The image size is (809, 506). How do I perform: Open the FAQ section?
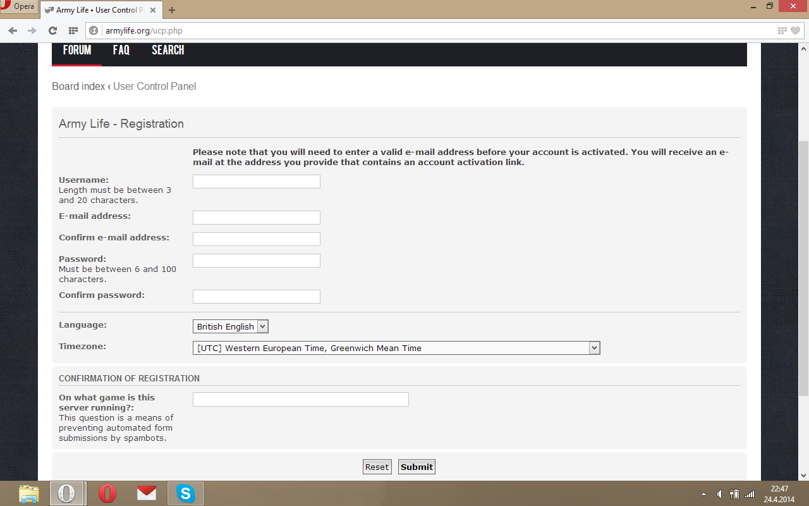click(x=121, y=50)
